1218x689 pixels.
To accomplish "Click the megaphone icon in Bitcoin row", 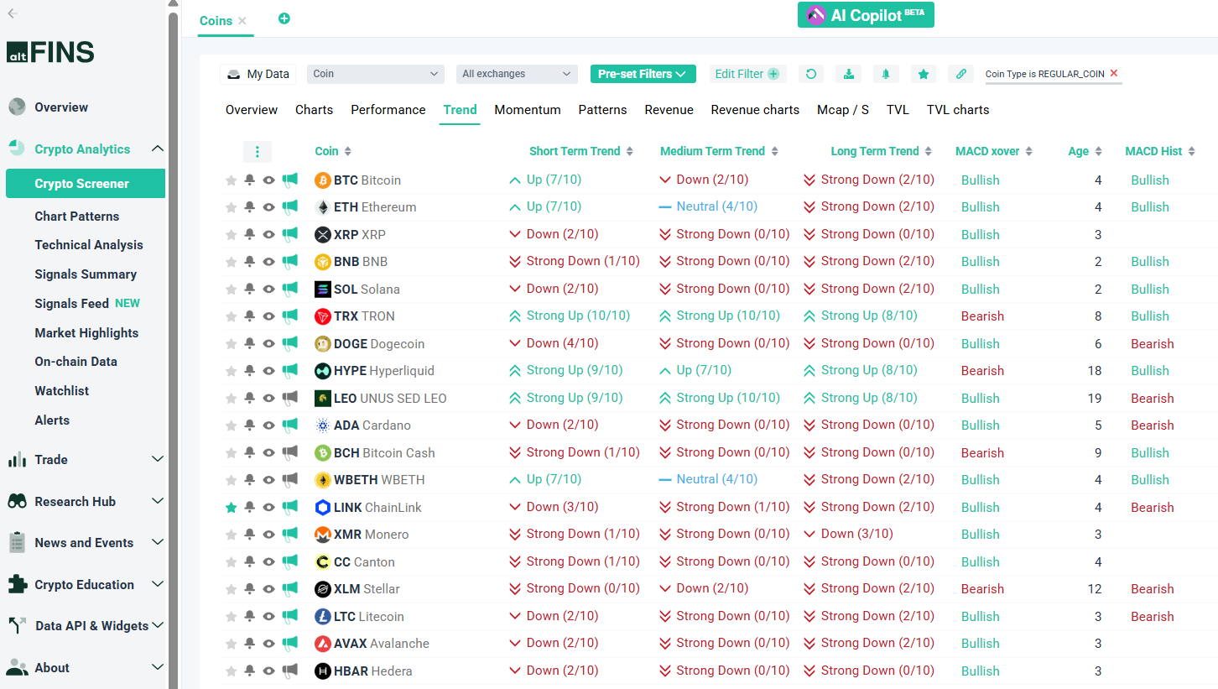I will coord(289,180).
